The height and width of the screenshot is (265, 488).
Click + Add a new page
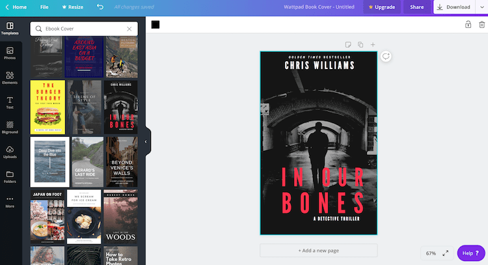click(319, 251)
